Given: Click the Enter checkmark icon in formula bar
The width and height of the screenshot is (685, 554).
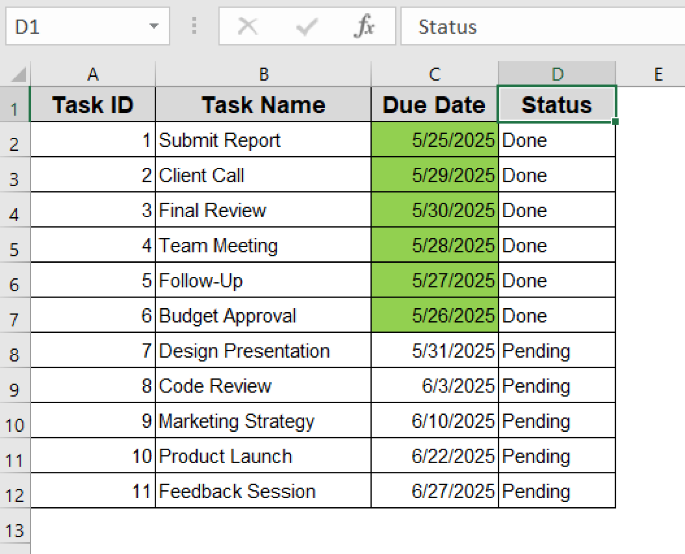Looking at the screenshot, I should point(306,26).
